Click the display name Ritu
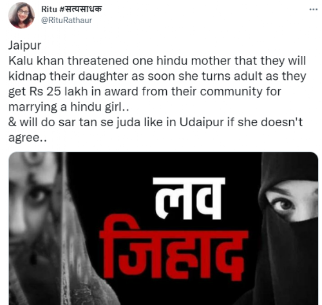 [49, 9]
